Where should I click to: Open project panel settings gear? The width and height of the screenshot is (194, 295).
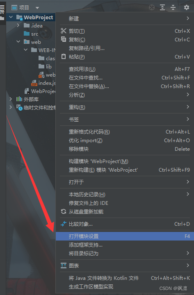click(187, 7)
